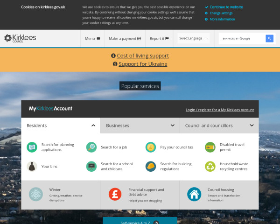The height and width of the screenshot is (224, 280).
Task: Click the Kirklees Council logo
Action: pyautogui.click(x=20, y=38)
